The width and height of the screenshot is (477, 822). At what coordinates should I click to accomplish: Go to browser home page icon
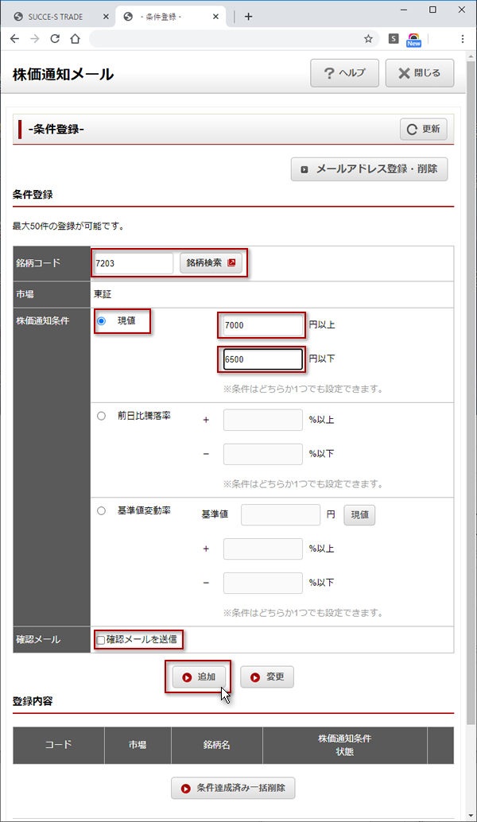click(x=75, y=38)
